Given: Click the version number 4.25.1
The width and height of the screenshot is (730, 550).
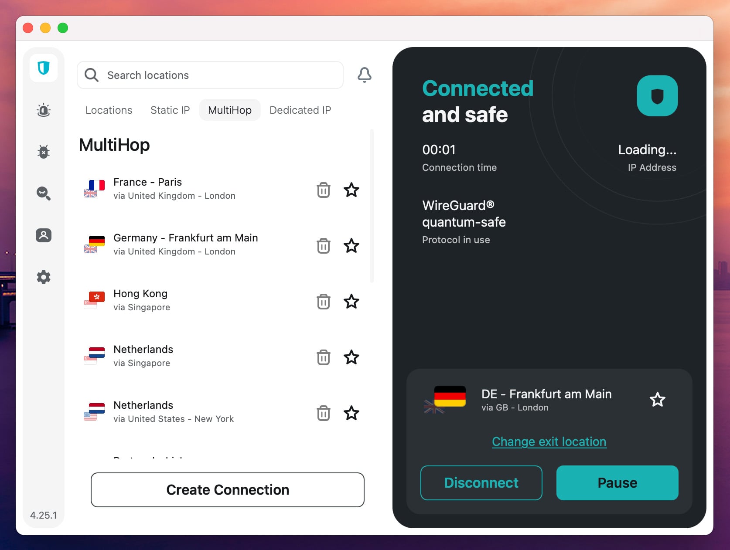Looking at the screenshot, I should click(44, 515).
